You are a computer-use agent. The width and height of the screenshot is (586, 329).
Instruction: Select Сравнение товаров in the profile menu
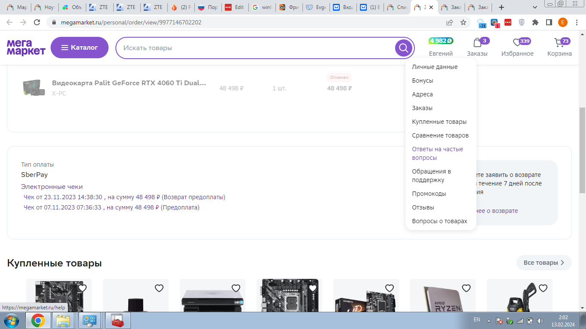tap(440, 135)
